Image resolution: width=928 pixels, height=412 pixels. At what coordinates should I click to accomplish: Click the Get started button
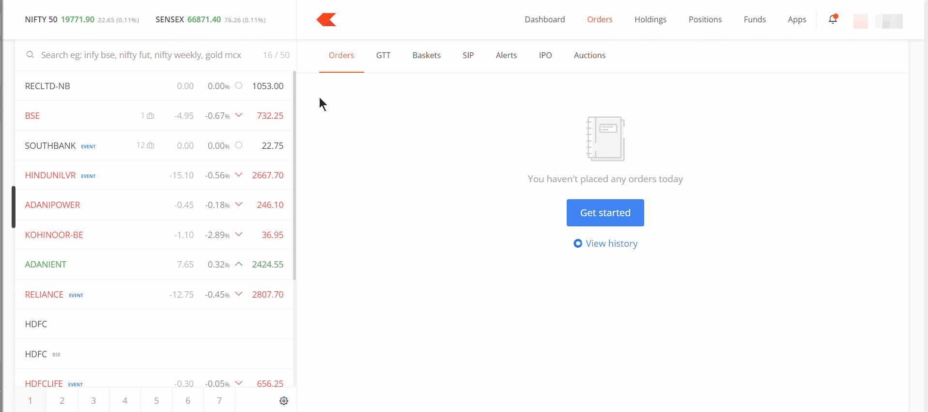(605, 213)
